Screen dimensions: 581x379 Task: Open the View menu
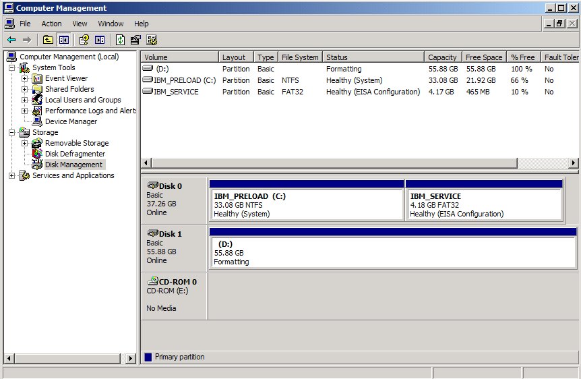coord(80,24)
